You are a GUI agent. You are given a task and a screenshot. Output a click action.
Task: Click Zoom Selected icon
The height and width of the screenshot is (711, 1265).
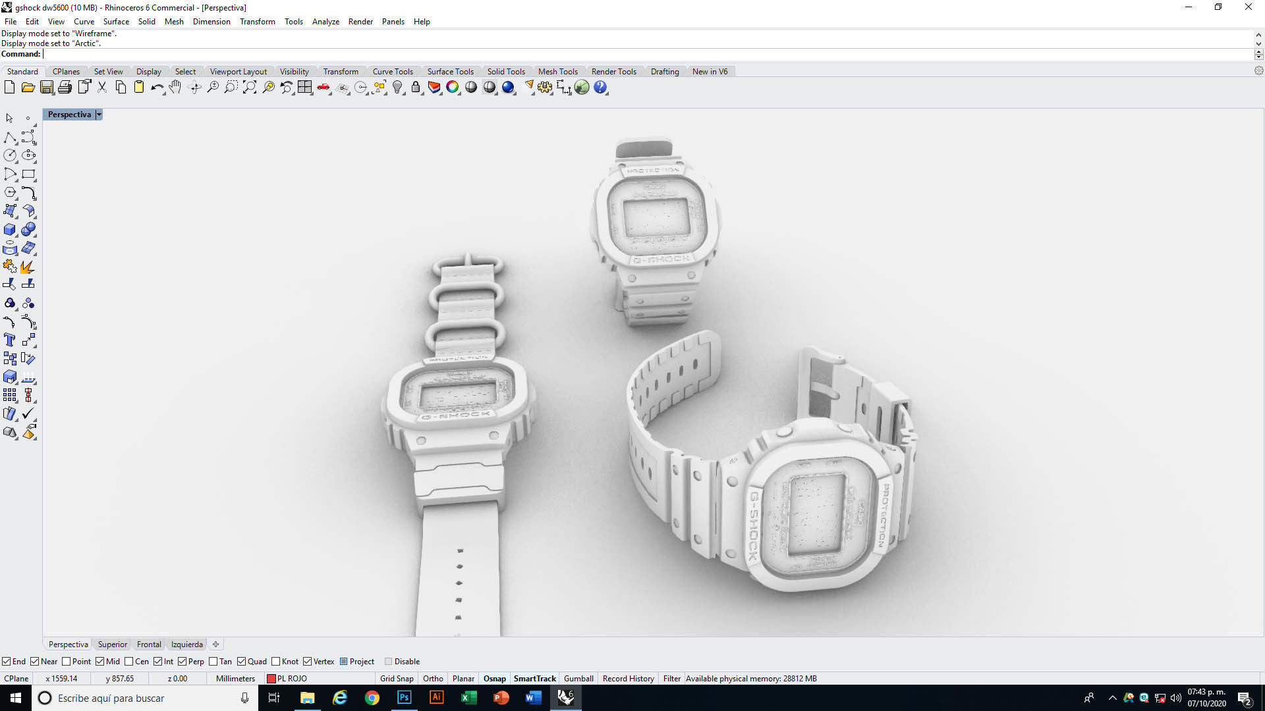(268, 88)
